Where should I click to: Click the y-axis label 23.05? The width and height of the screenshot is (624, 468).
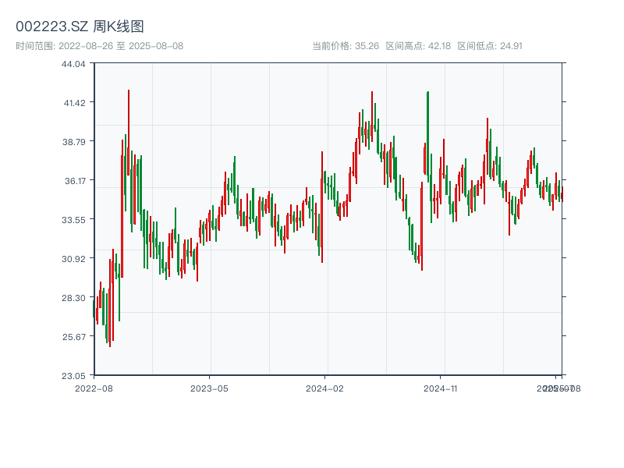pyautogui.click(x=73, y=376)
